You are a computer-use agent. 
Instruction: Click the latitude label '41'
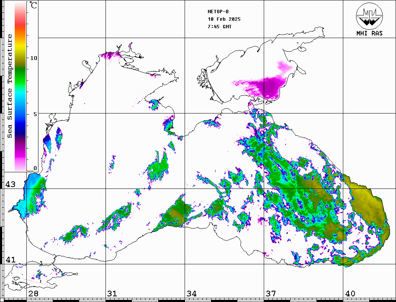click(x=10, y=260)
